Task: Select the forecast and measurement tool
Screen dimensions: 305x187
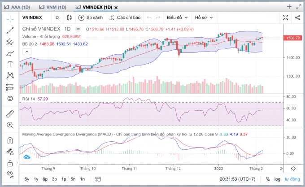Action: (x=10, y=87)
